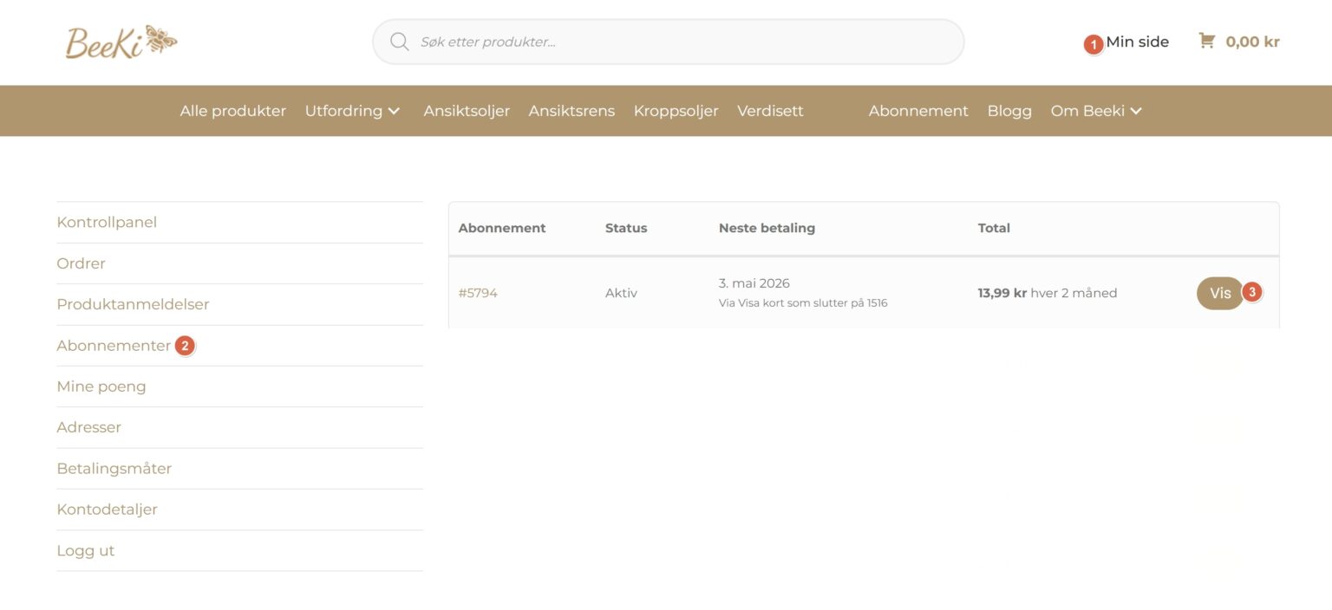The height and width of the screenshot is (610, 1332).
Task: Open the Blogg page
Action: (x=1009, y=111)
